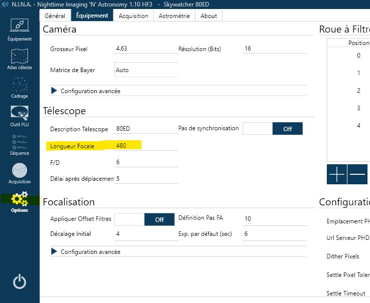This screenshot has height=303, width=370.
Task: Open the Atlas céleste sidebar section
Action: (20, 59)
